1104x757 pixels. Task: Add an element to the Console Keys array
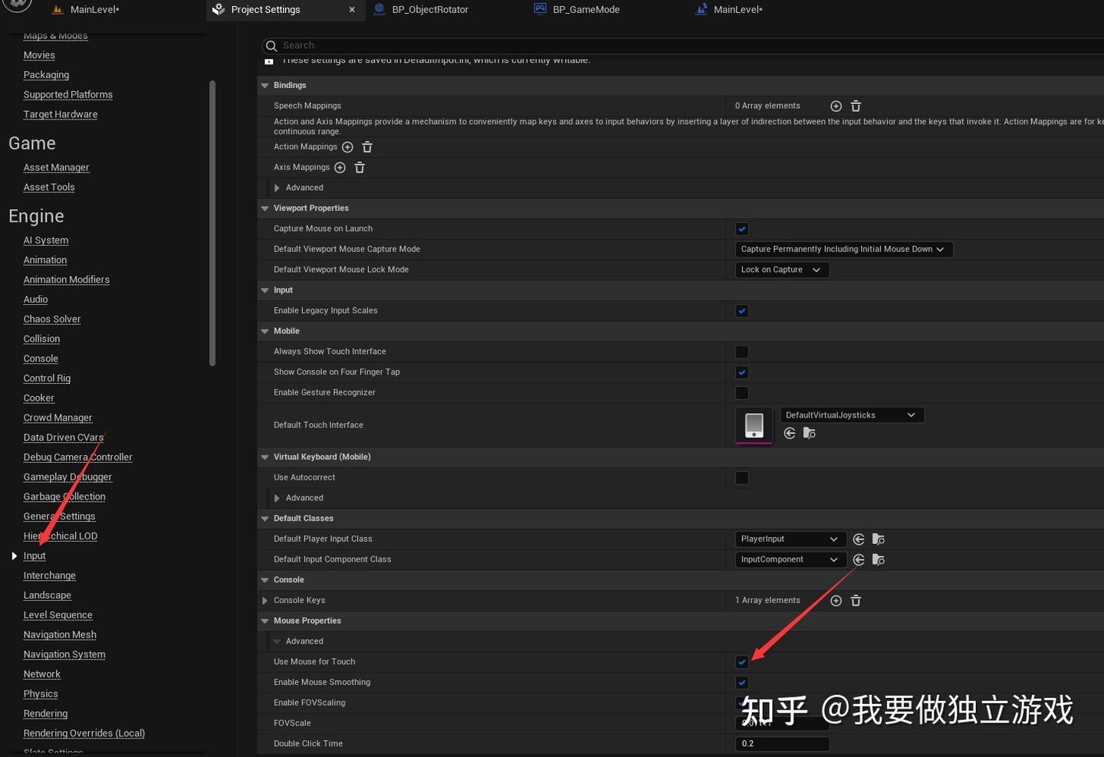coord(836,600)
